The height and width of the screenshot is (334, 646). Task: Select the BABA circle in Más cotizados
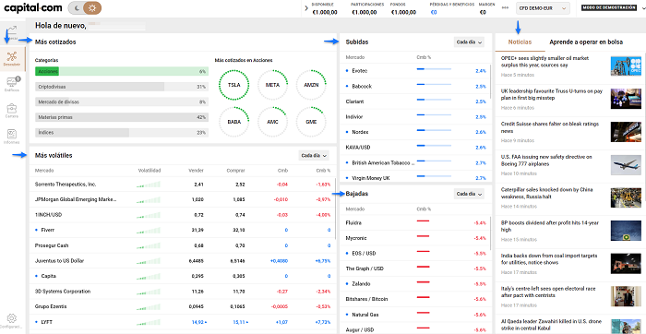coord(234,122)
